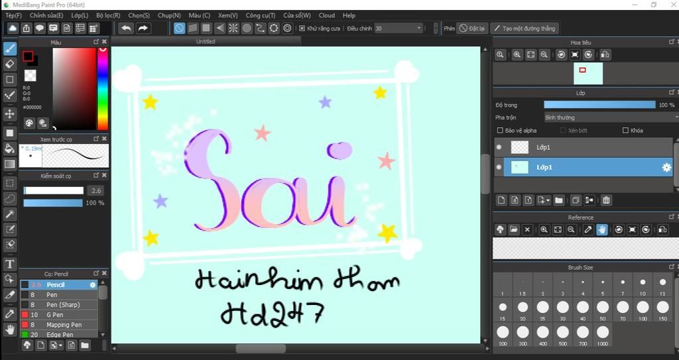Toggle the hand tool in Reference panel

[x=602, y=229]
